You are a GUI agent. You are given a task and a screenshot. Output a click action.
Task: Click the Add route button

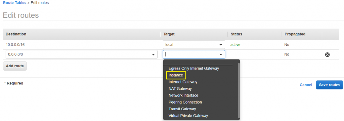[15, 66]
